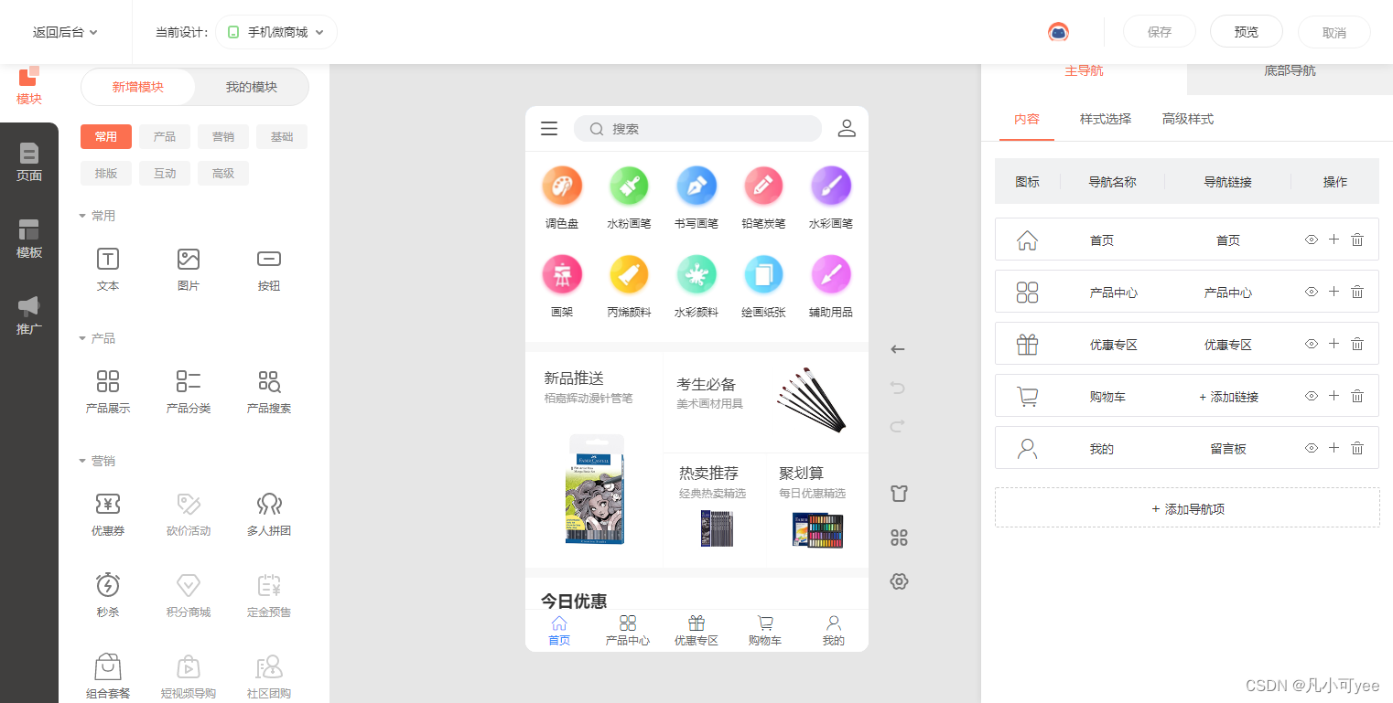Screen dimensions: 1393x703
Task: Open the 样式选择 tab
Action: [x=1106, y=119]
